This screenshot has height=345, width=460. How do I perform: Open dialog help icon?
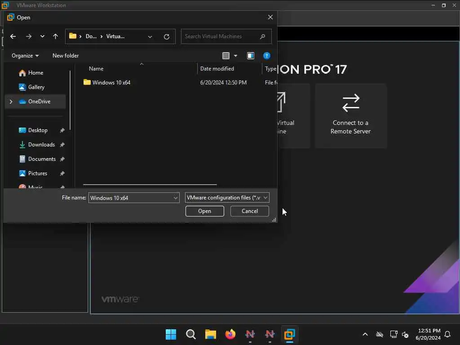click(267, 55)
